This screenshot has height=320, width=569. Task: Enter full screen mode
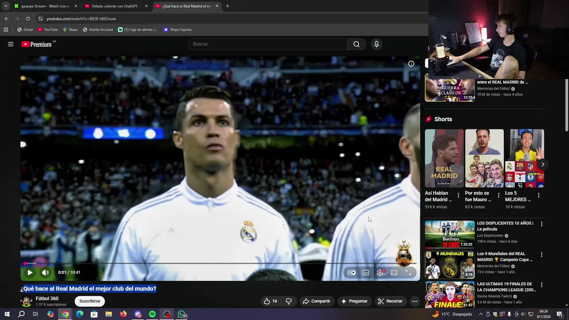(408, 272)
